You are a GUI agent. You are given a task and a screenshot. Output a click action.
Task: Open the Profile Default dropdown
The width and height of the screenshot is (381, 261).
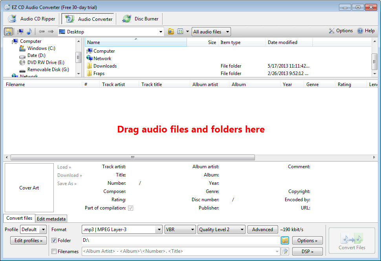pyautogui.click(x=33, y=230)
